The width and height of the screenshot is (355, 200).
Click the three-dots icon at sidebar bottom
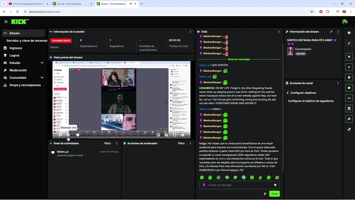click(349, 129)
